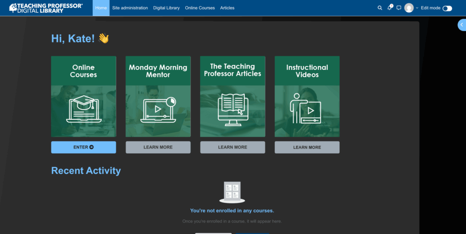Open Site administration in the navbar
The width and height of the screenshot is (466, 234).
(x=130, y=8)
